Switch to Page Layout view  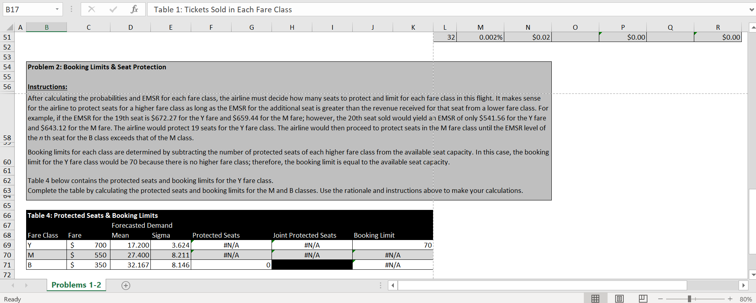(x=619, y=299)
